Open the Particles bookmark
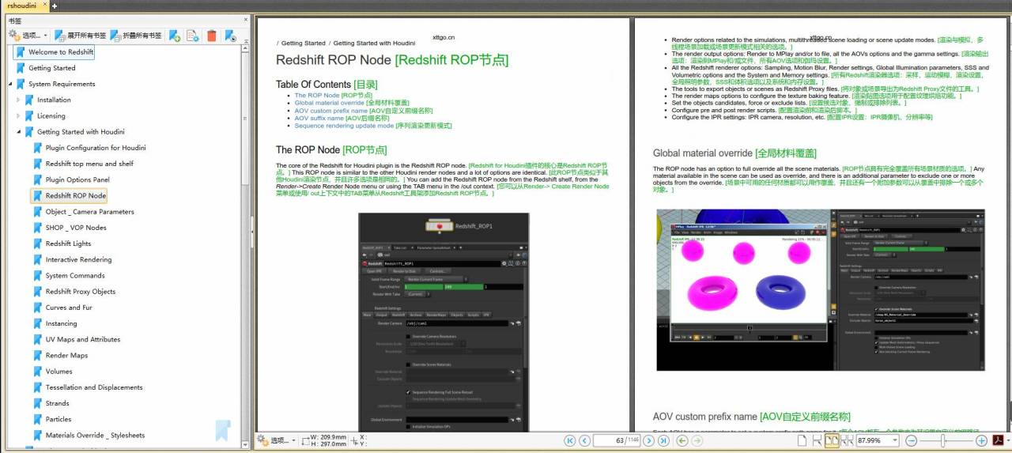Viewport: 1012px width, 453px height. click(59, 419)
